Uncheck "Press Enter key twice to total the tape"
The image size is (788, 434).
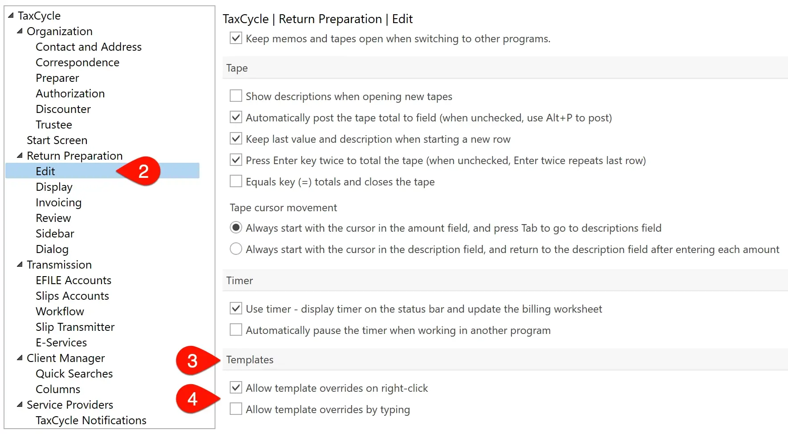tap(236, 159)
